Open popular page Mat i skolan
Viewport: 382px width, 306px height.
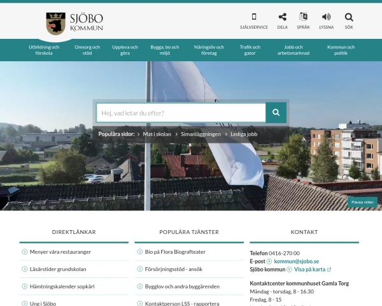[157, 135]
